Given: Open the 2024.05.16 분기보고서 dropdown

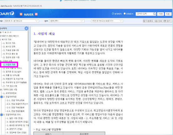Looking at the screenshot, I should (x=21, y=21).
